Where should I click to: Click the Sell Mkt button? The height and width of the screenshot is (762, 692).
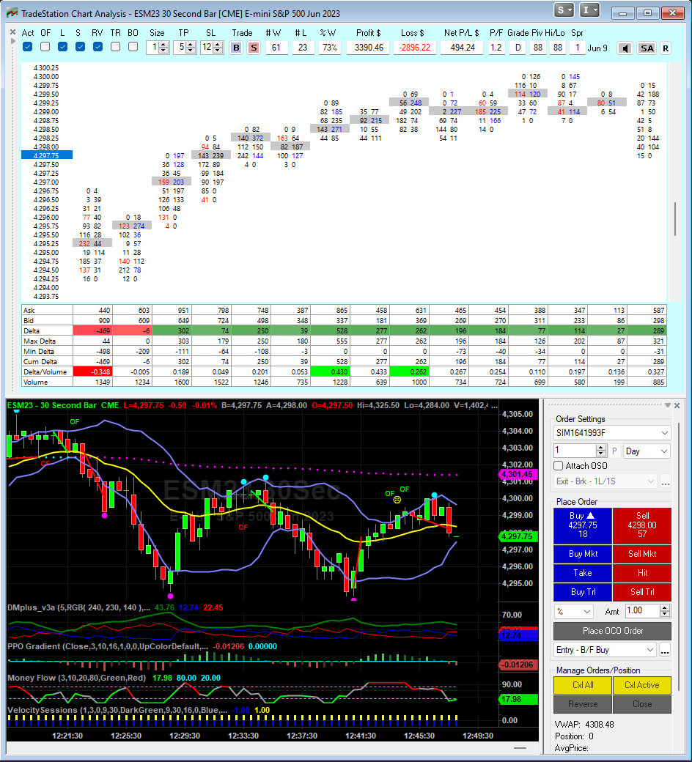[642, 554]
